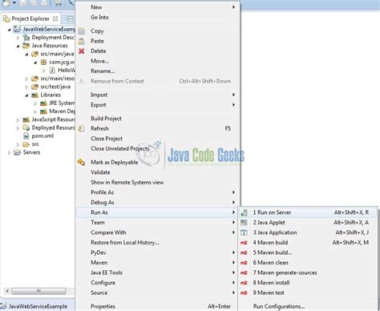Open the Java EE Tools submenu
Viewport: 380px width, 311px height.
pyautogui.click(x=158, y=273)
